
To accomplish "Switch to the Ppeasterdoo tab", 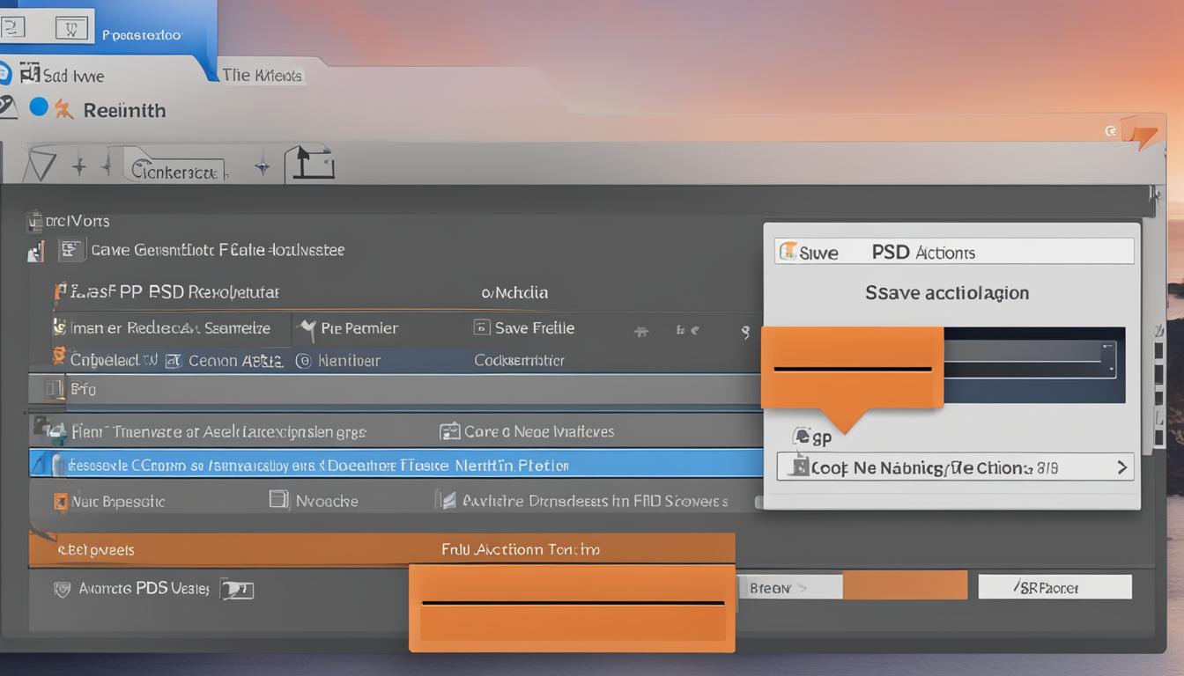I will tap(141, 35).
